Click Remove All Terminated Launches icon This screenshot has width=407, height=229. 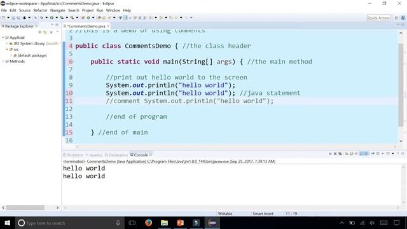[340, 154]
